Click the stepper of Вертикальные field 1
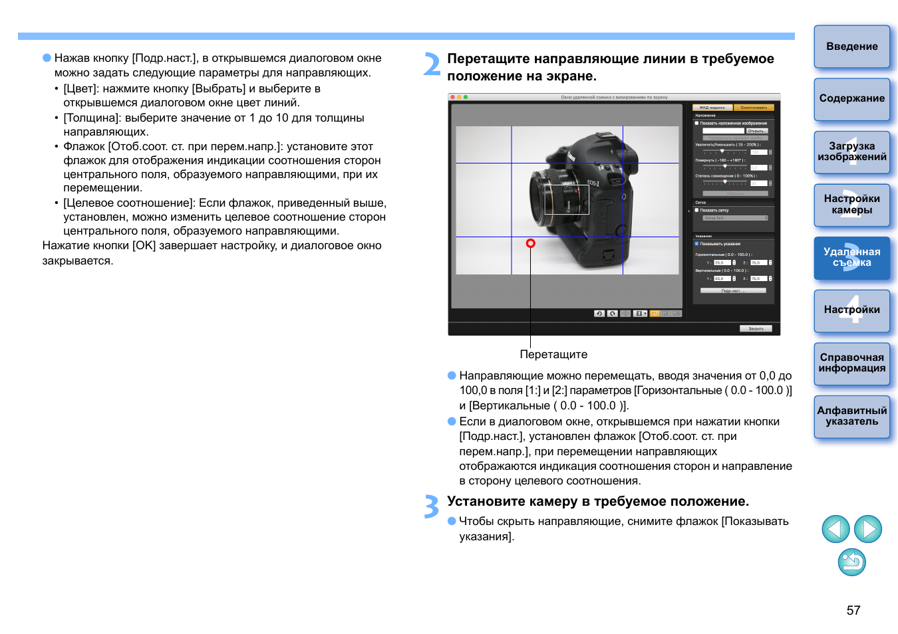The image size is (898, 634). coord(734,278)
